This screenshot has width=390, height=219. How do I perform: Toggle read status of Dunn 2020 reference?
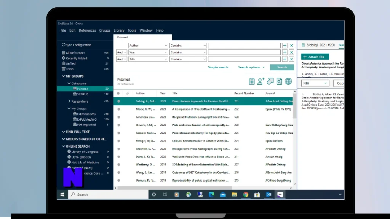pyautogui.click(x=119, y=157)
